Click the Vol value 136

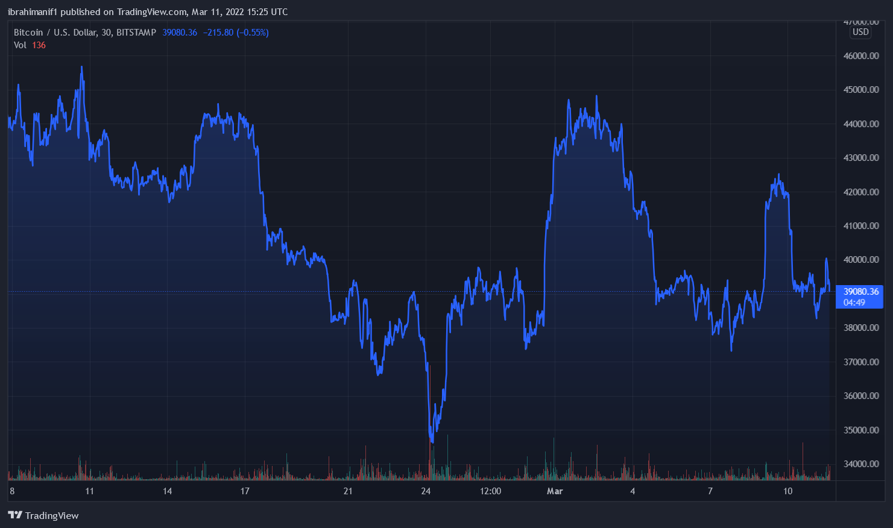[39, 45]
